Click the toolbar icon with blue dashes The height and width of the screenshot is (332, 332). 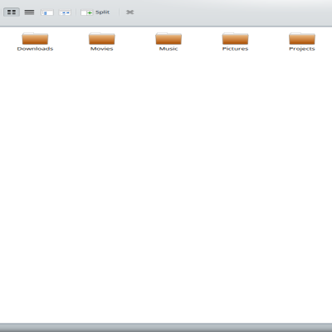[65, 12]
